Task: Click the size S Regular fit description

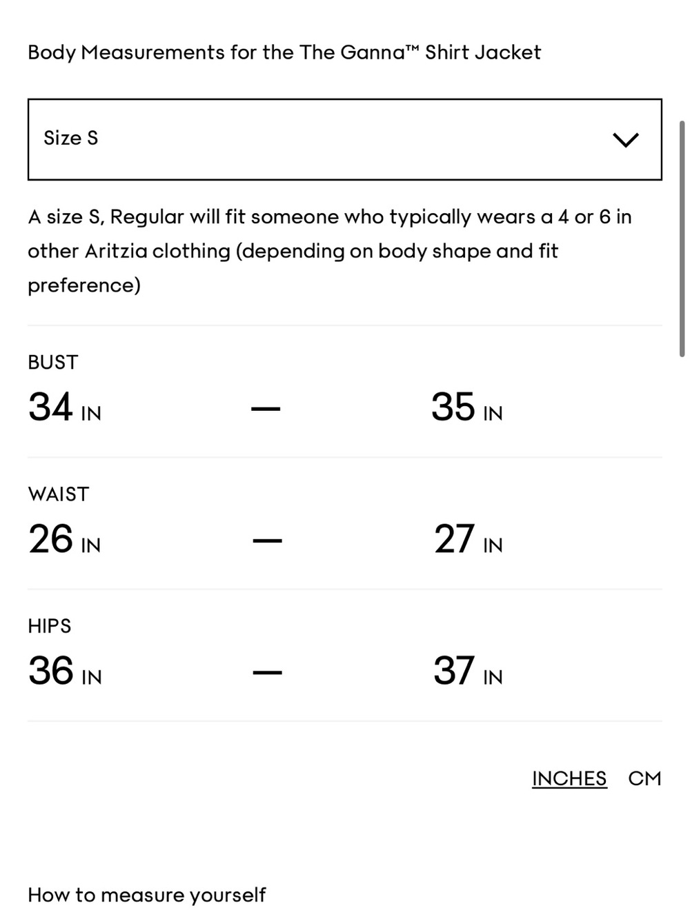Action: click(x=330, y=250)
